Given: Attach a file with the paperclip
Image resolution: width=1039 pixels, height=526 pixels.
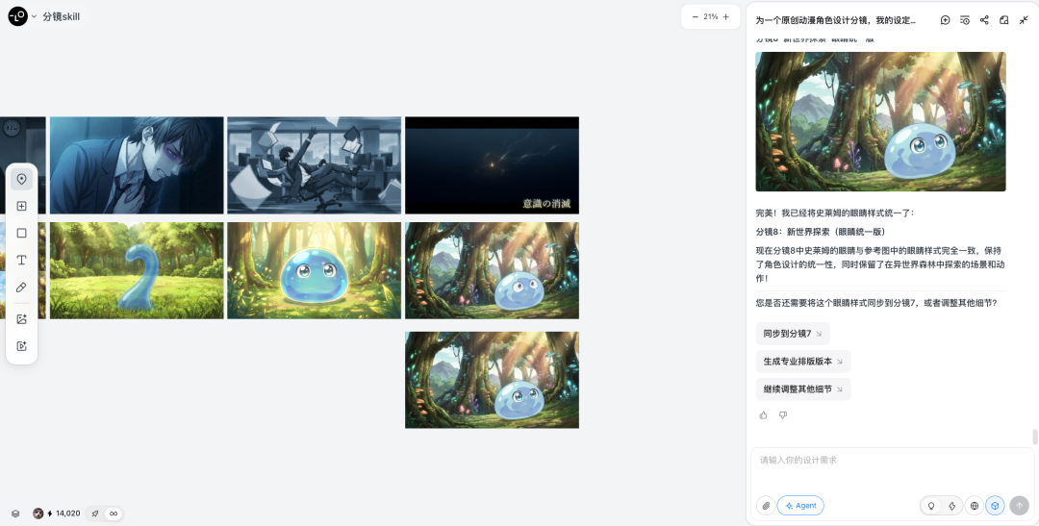Looking at the screenshot, I should pos(766,506).
